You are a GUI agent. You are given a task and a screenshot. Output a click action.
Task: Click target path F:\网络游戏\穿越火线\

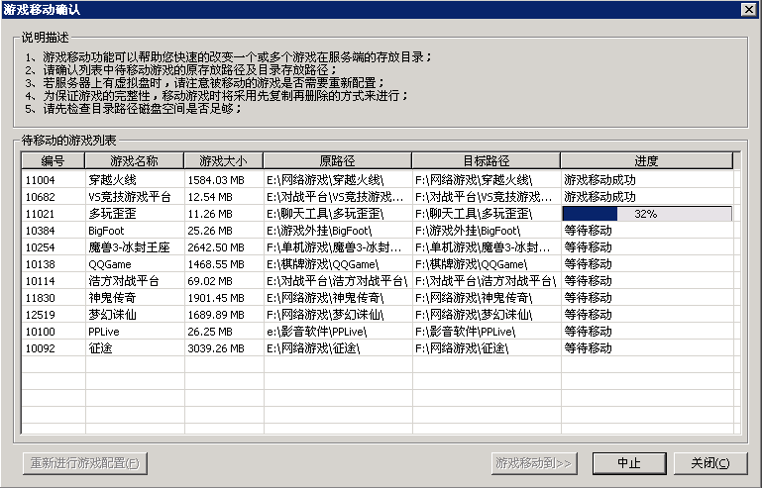[474, 180]
